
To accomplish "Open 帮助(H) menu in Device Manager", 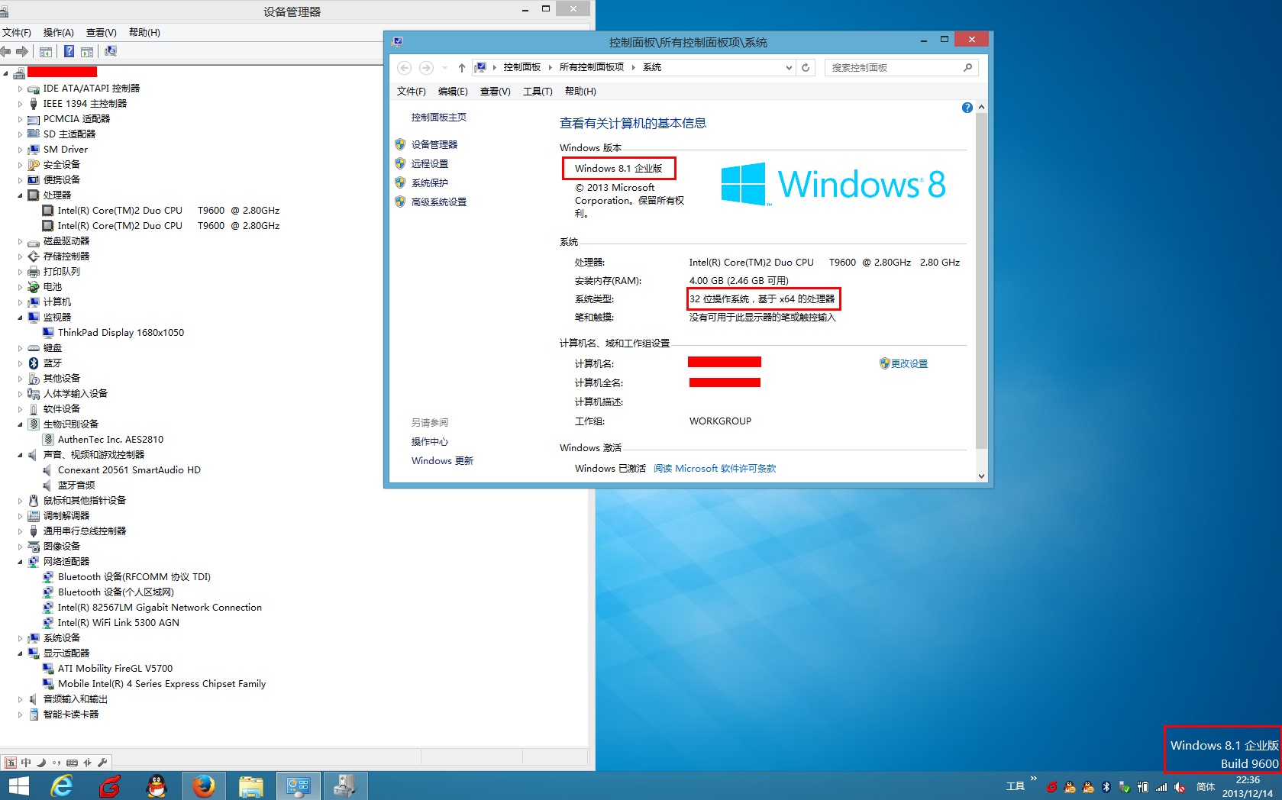I will [144, 32].
